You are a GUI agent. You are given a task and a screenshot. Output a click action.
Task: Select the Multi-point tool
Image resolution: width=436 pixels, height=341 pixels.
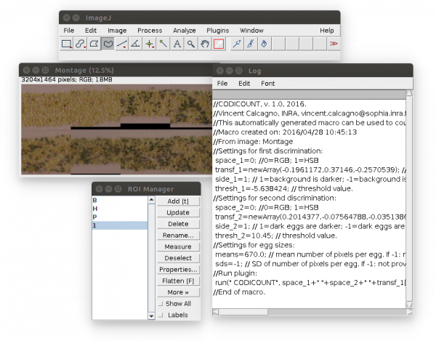[x=150, y=44]
